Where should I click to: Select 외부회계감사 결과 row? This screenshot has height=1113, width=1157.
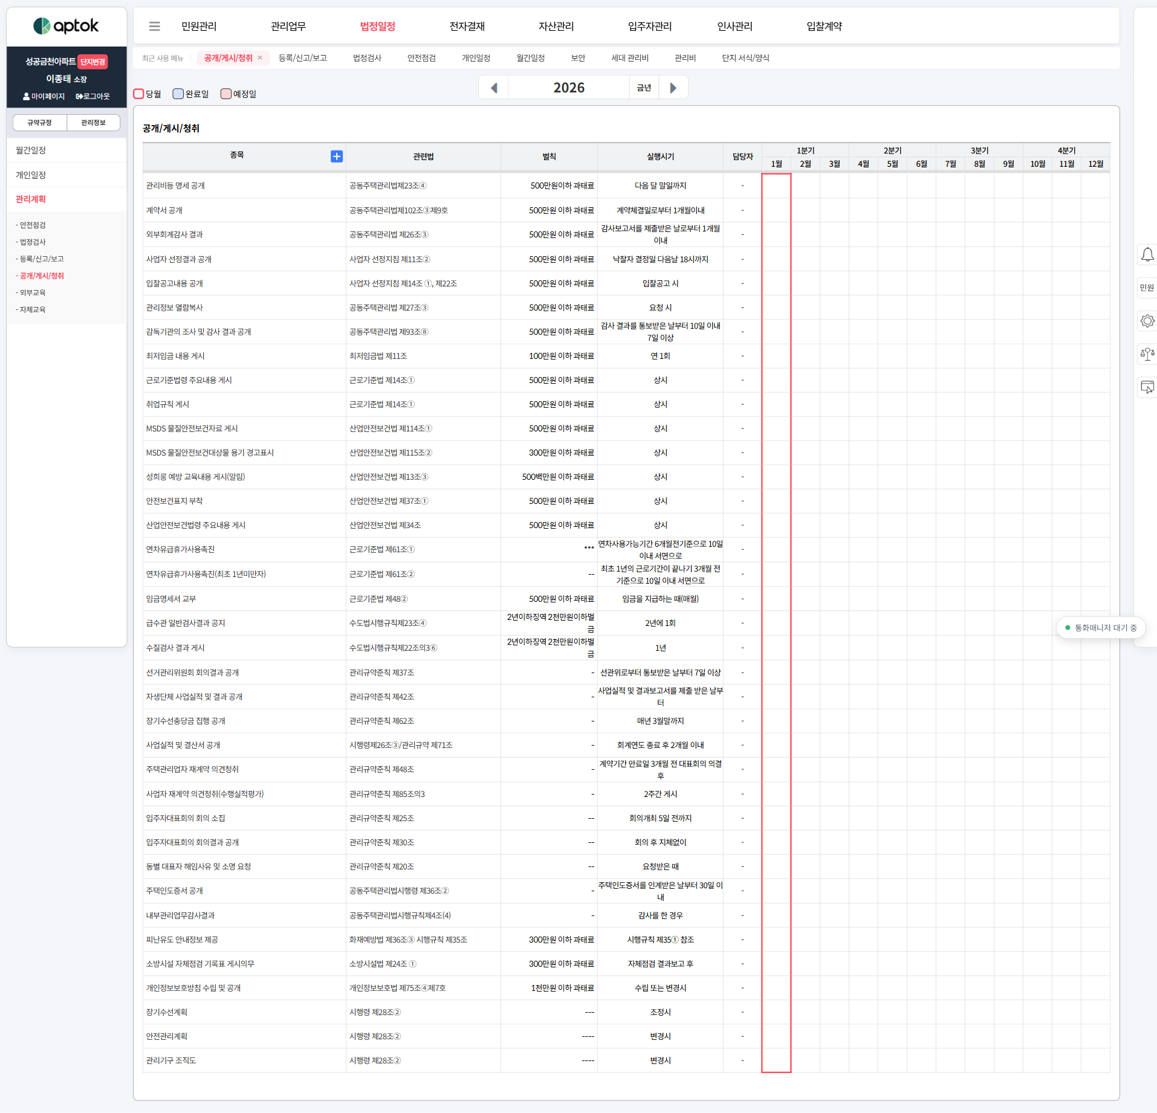point(626,234)
